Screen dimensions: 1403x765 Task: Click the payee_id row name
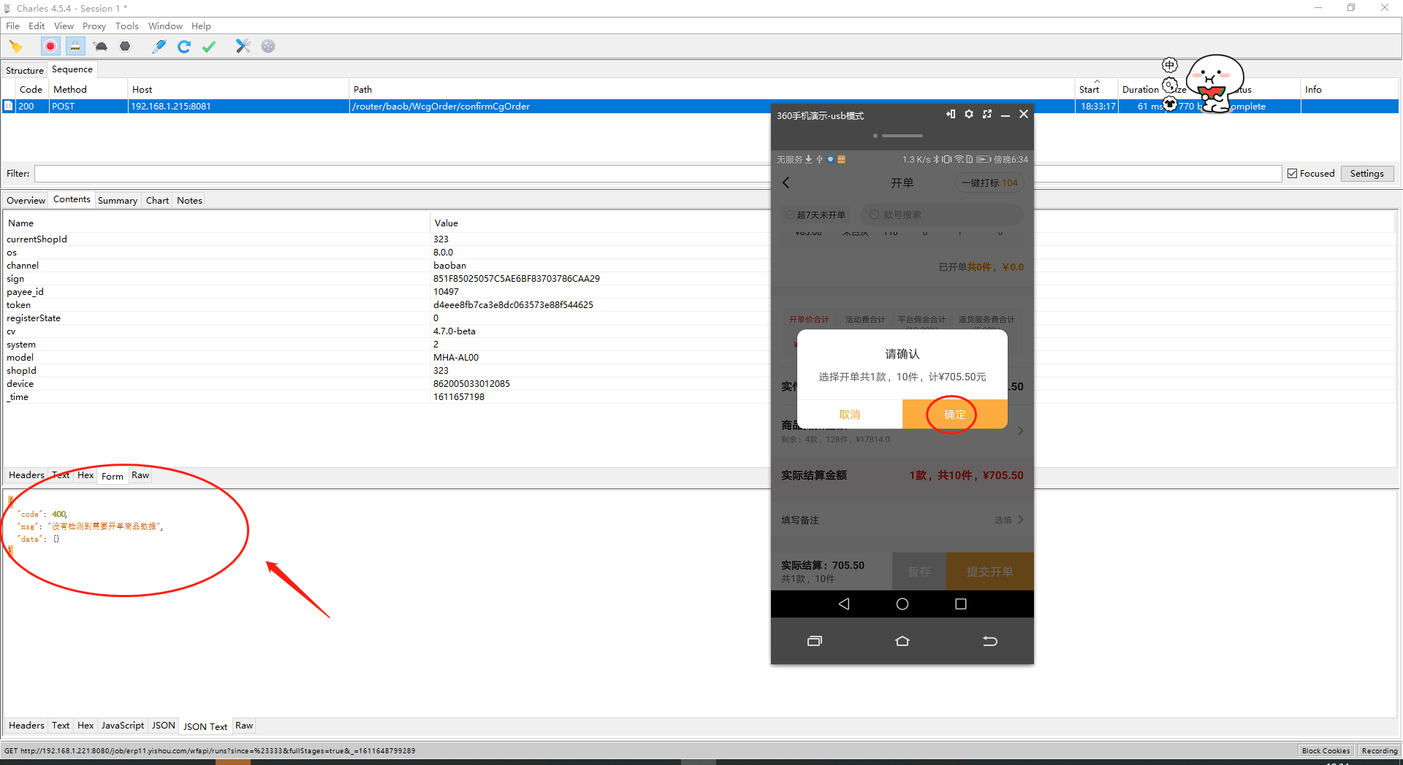(x=25, y=292)
